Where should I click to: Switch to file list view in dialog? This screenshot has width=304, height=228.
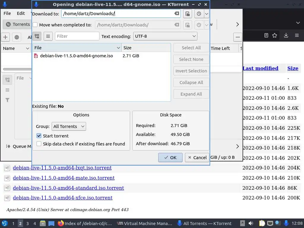pos(48,36)
